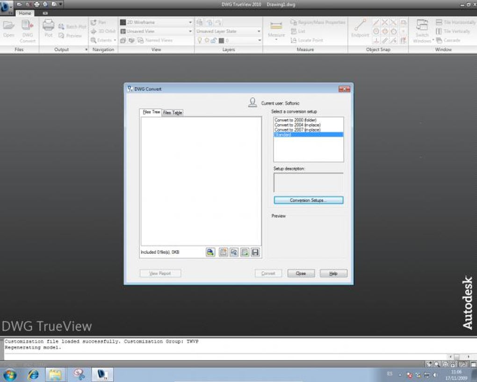Image resolution: width=477 pixels, height=382 pixels.
Task: Click Region/Mass Properties in Measure panel
Action: (x=318, y=22)
